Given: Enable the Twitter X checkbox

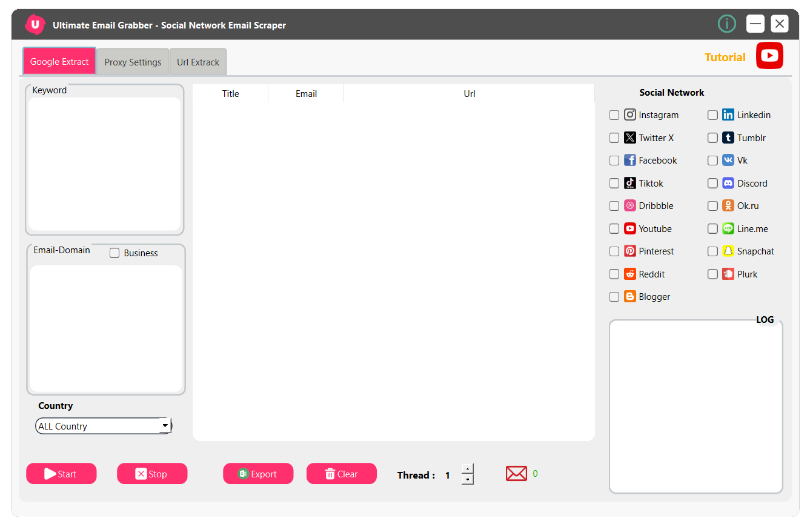Looking at the screenshot, I should [614, 138].
